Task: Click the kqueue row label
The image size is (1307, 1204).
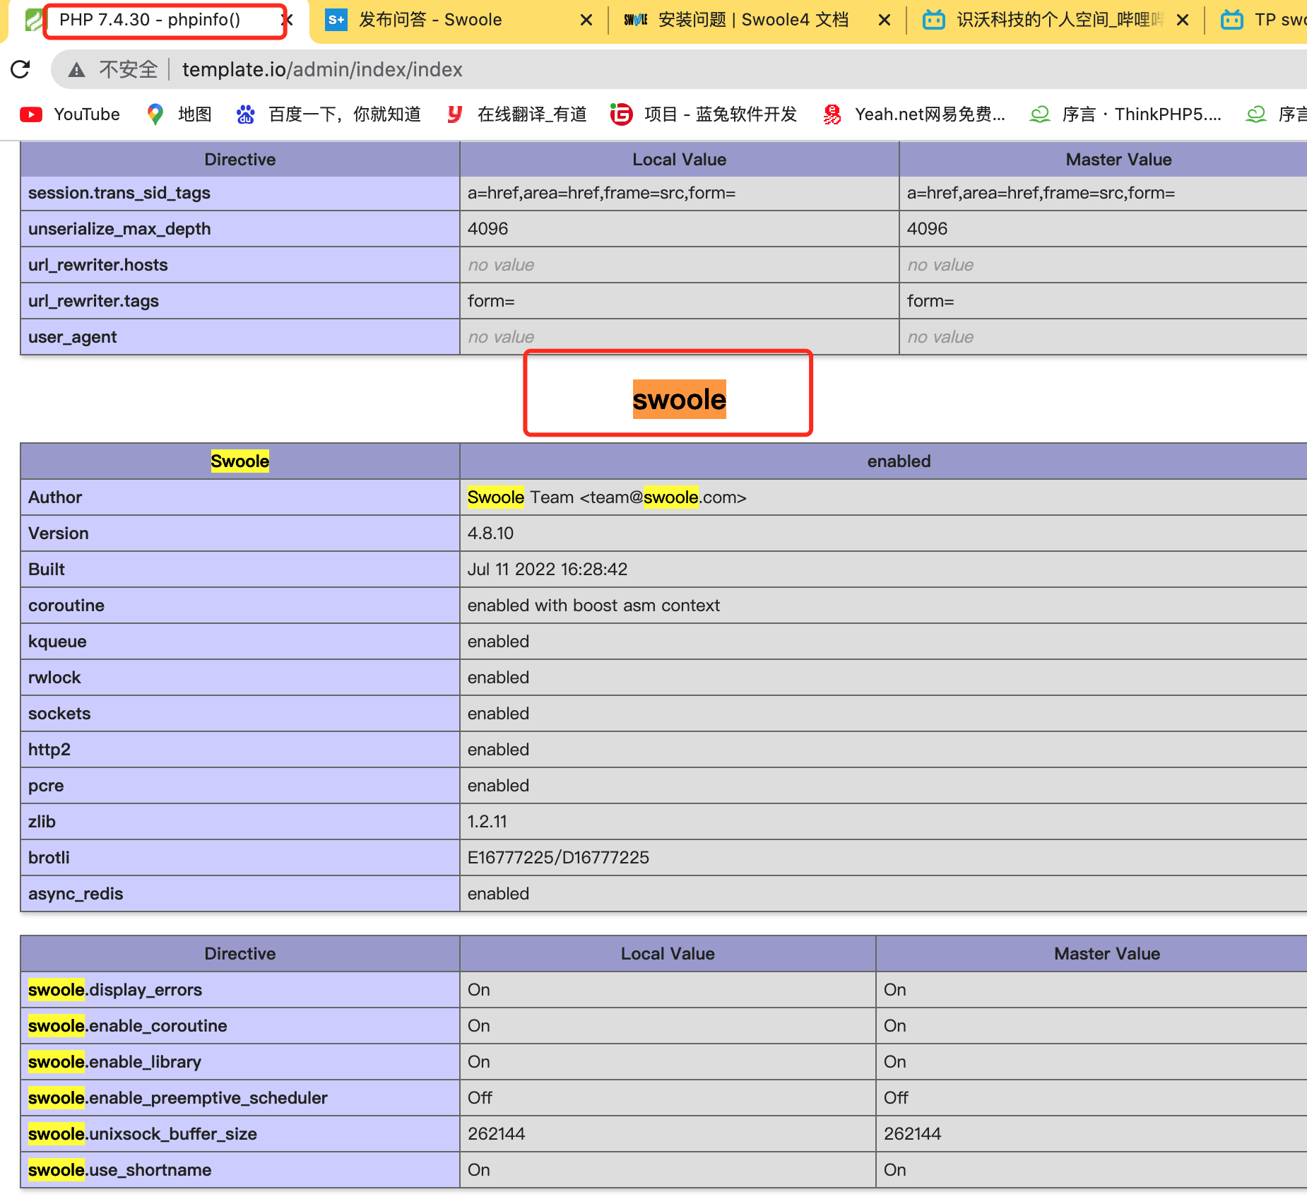Action: pyautogui.click(x=57, y=642)
